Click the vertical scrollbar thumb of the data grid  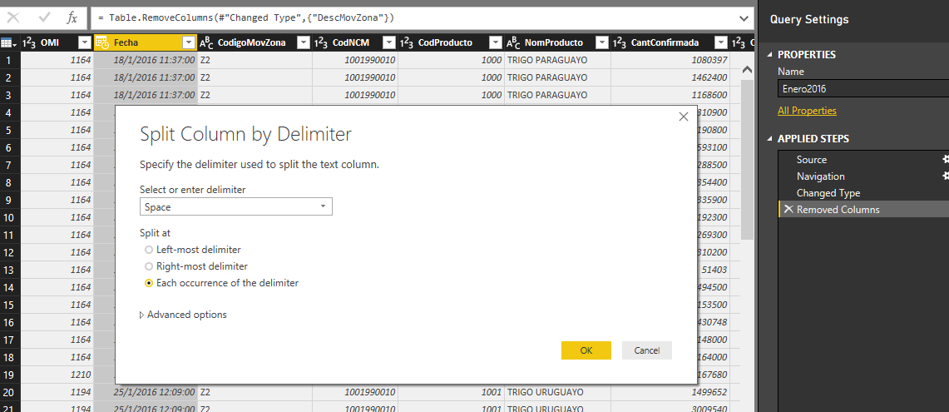(748, 161)
